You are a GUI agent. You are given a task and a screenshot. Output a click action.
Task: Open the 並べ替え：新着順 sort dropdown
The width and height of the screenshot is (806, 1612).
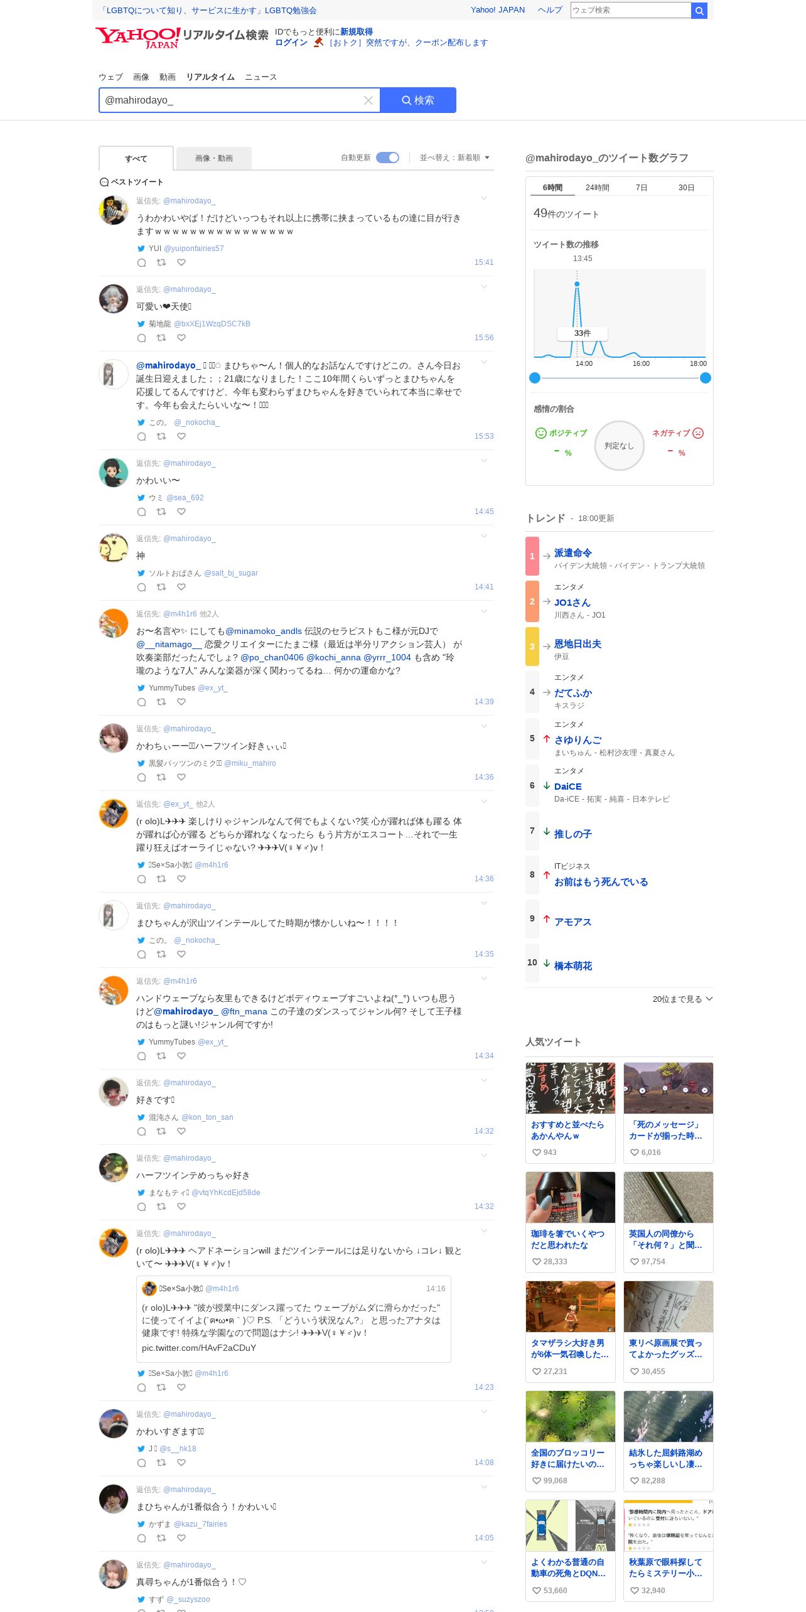tap(454, 158)
